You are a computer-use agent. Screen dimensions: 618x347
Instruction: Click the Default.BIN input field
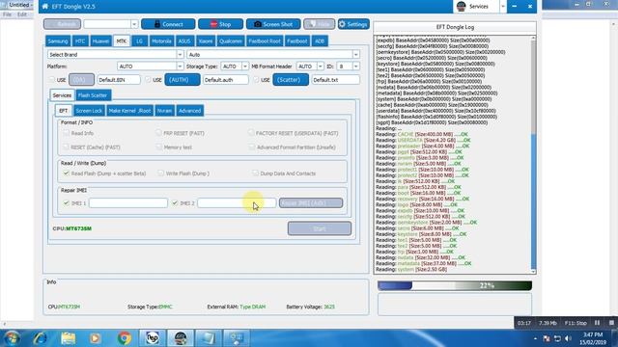click(x=119, y=79)
